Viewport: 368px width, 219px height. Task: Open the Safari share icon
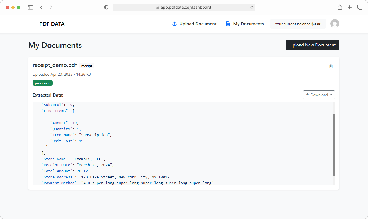(x=340, y=8)
